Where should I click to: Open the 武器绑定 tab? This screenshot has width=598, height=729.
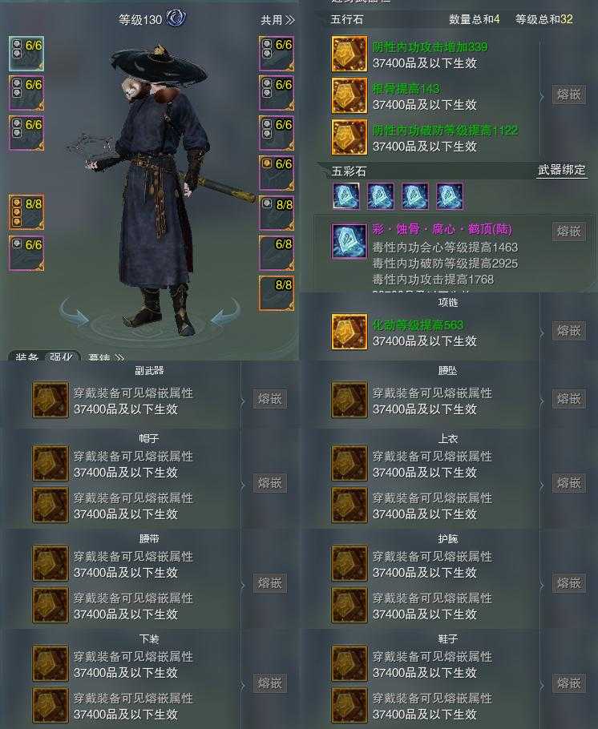(562, 170)
